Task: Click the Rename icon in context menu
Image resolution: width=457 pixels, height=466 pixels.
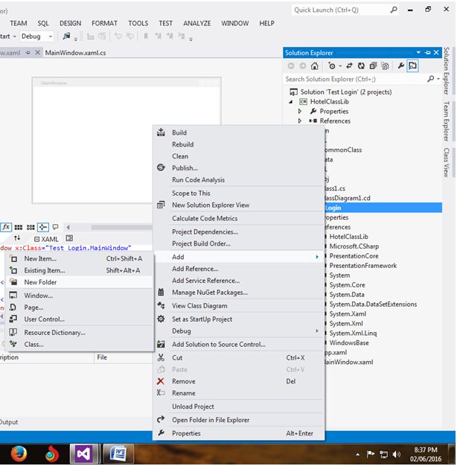Action: point(161,393)
